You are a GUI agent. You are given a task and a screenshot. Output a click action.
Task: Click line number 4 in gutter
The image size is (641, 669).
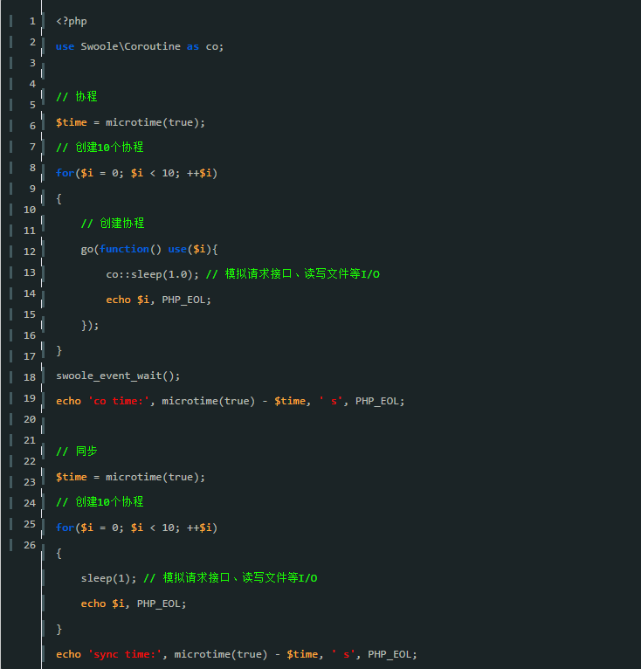pyautogui.click(x=32, y=84)
